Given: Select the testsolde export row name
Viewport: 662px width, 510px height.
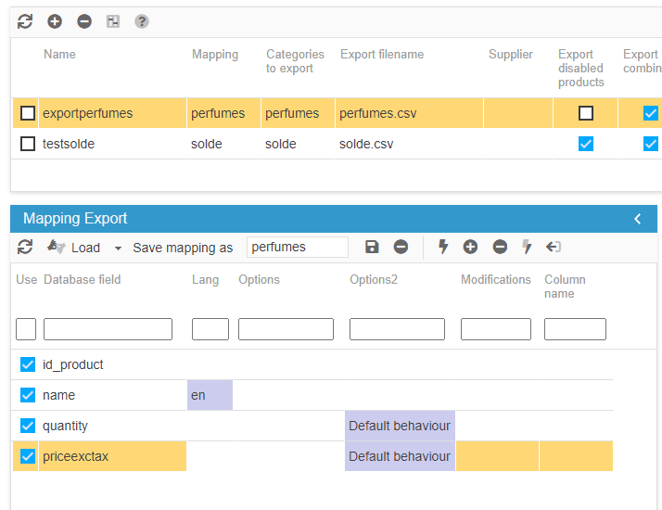Looking at the screenshot, I should [69, 144].
